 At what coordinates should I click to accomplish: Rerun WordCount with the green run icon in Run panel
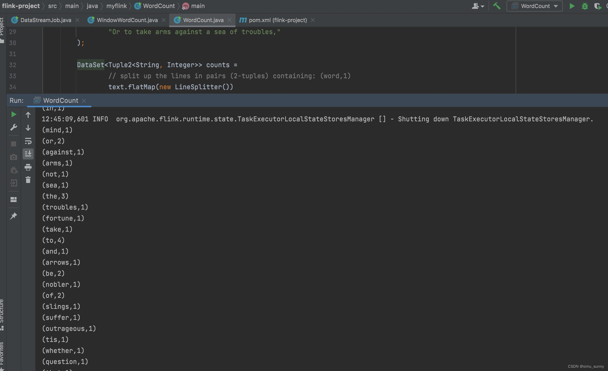pyautogui.click(x=14, y=115)
